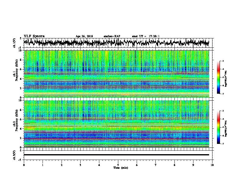Click the time axis tick label "0"
The height and width of the screenshot is (185, 239).
pyautogui.click(x=24, y=165)
